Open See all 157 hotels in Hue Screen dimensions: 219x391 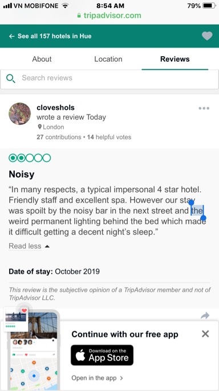coord(54,36)
